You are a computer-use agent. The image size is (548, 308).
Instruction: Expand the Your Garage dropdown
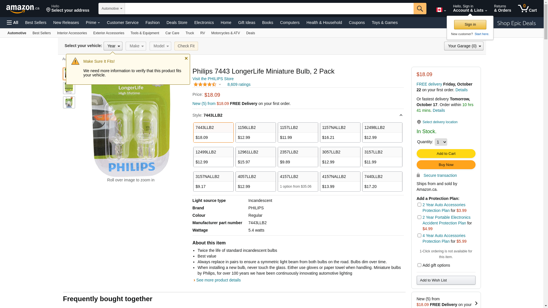click(x=464, y=46)
